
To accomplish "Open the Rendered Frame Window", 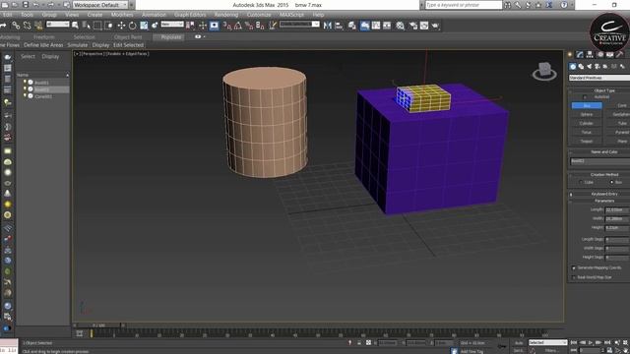I will (424, 26).
